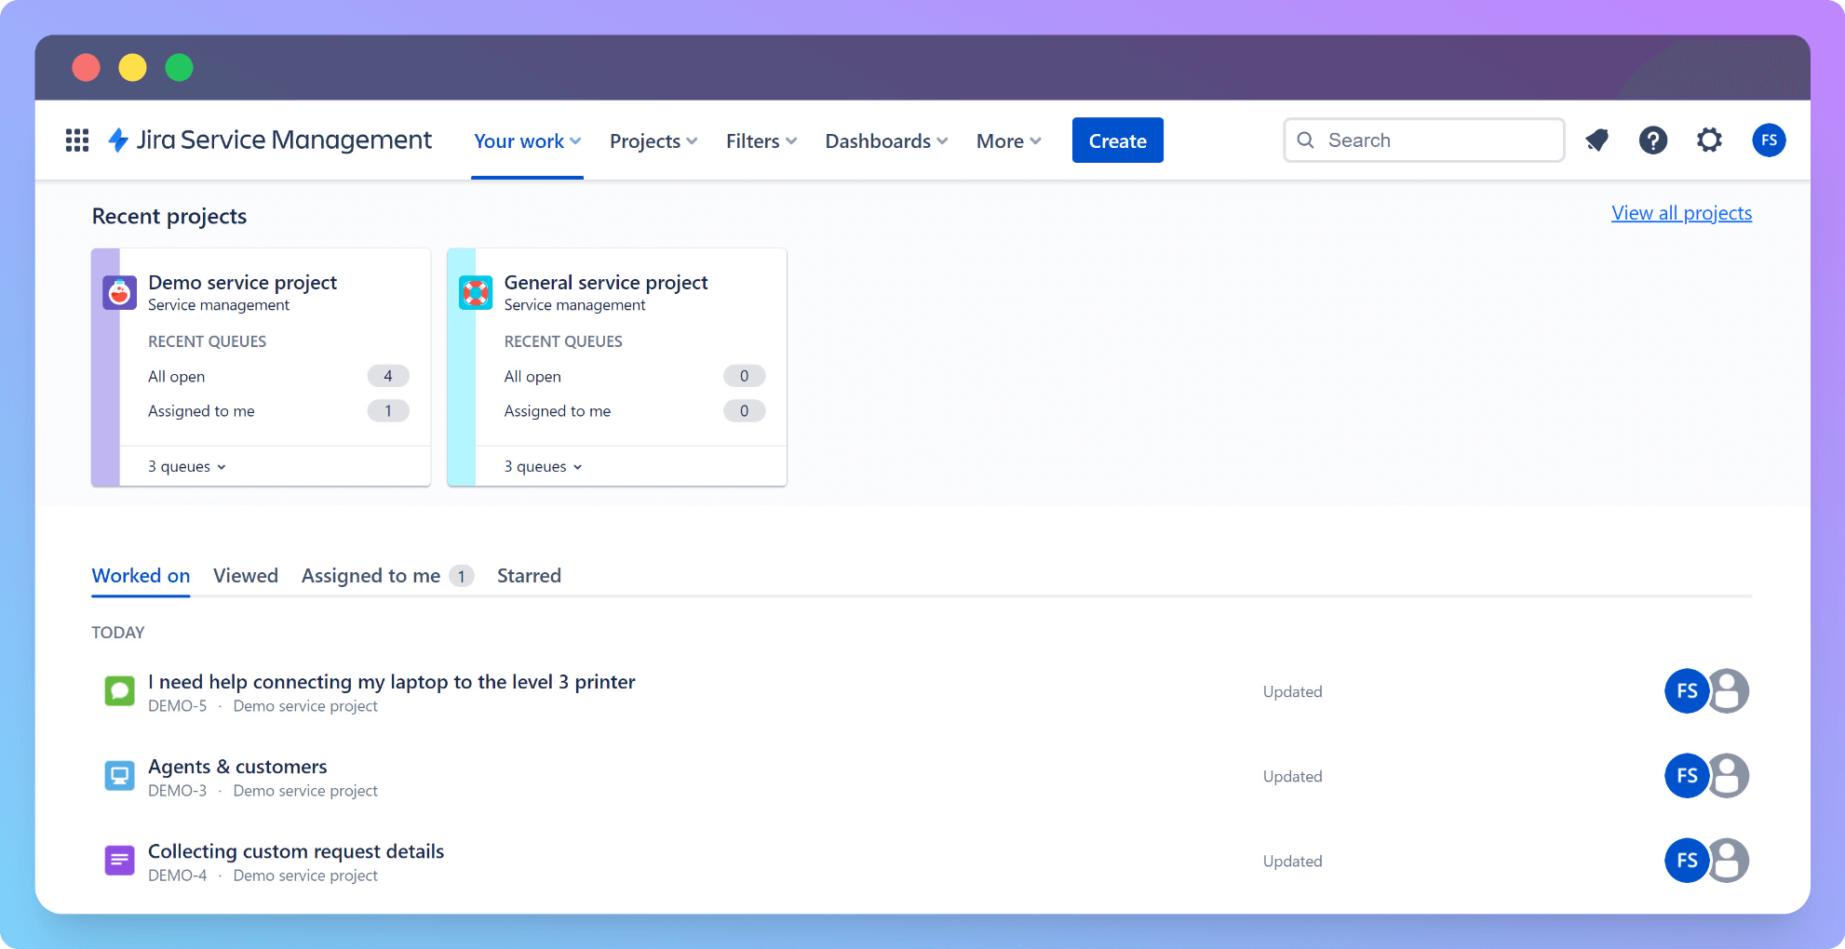Click the Create button
This screenshot has height=949, width=1845.
coord(1118,140)
